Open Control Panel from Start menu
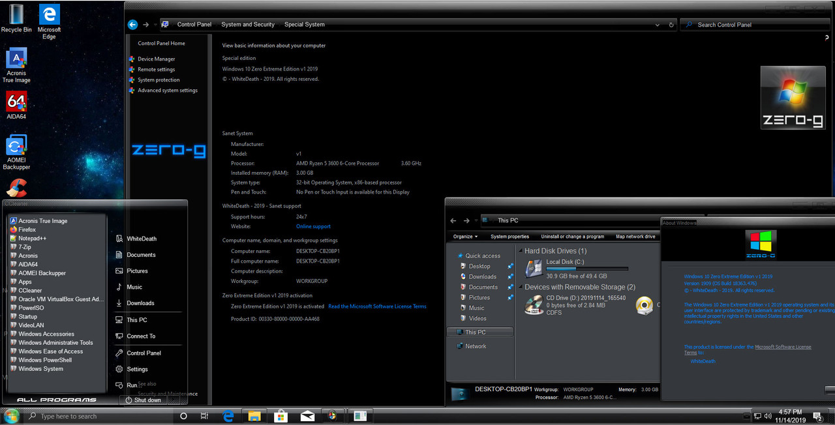Image resolution: width=835 pixels, height=425 pixels. tap(144, 353)
